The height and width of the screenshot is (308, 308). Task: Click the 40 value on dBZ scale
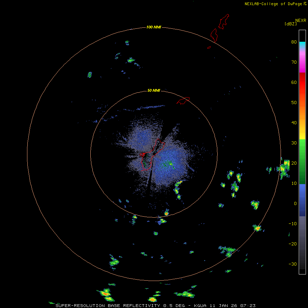(x=294, y=123)
